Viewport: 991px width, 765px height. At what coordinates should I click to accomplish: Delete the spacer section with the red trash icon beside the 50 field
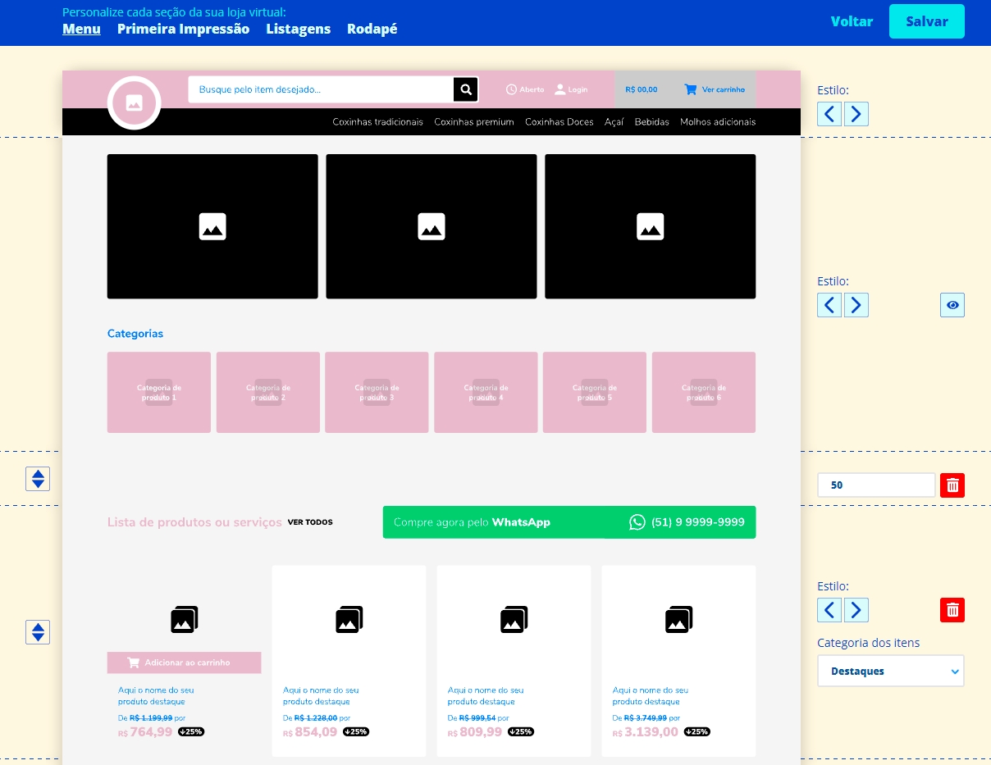point(952,485)
